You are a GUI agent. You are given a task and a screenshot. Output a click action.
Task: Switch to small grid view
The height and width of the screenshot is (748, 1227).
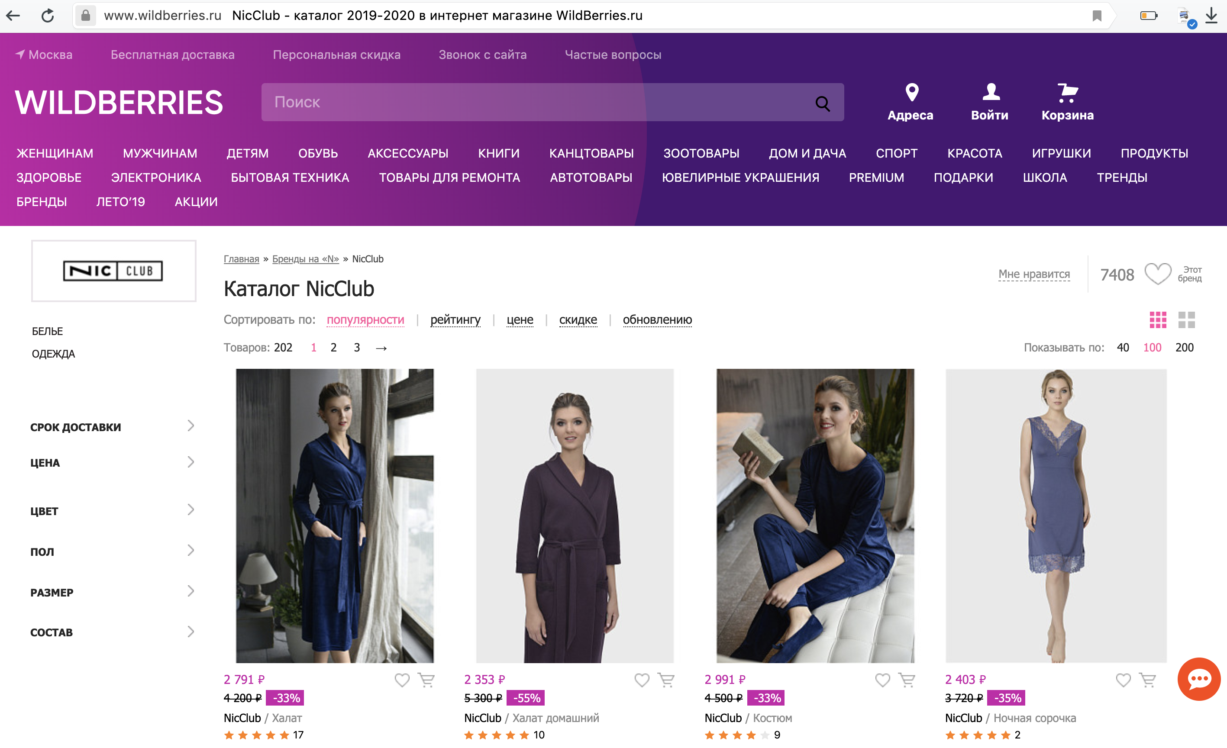coord(1158,320)
